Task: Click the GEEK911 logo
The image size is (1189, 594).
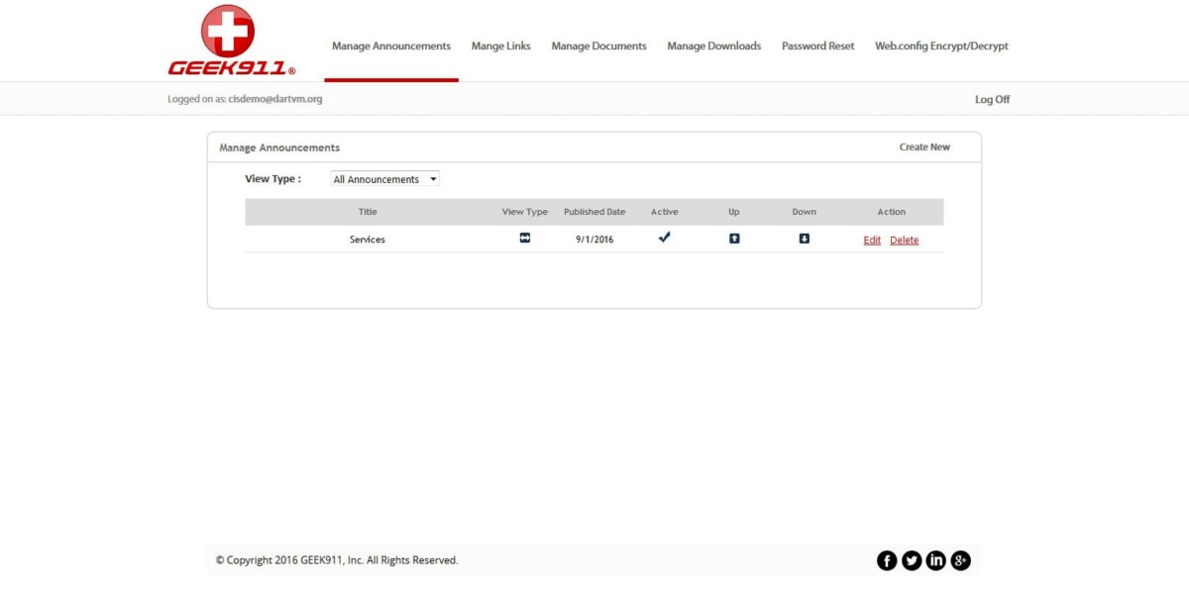Action: coord(228,40)
